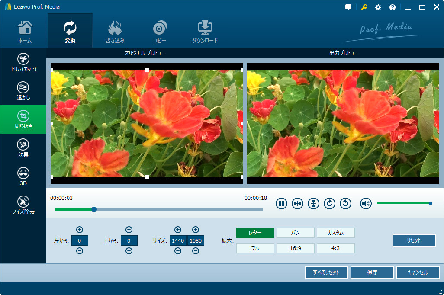Click the volume slider track

pyautogui.click(x=403, y=203)
